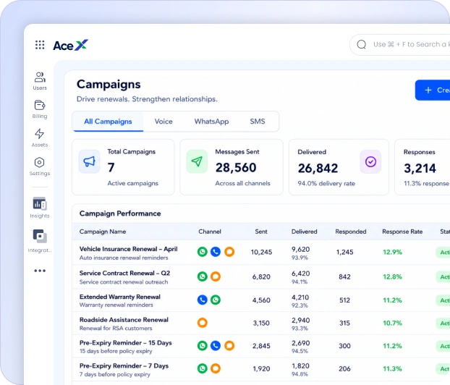Click the Delivered column header
Image resolution: width=450 pixels, height=385 pixels.
304,232
